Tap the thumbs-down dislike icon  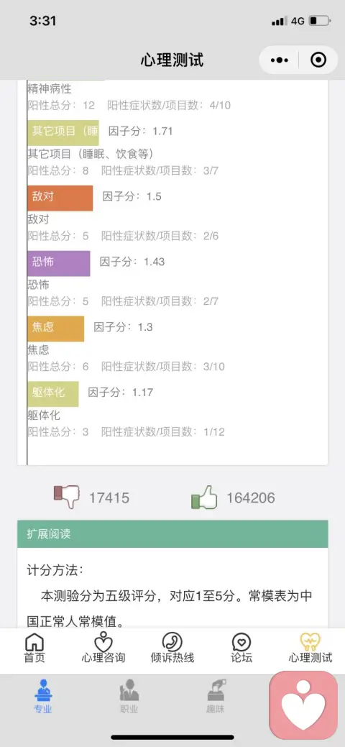[x=67, y=497]
